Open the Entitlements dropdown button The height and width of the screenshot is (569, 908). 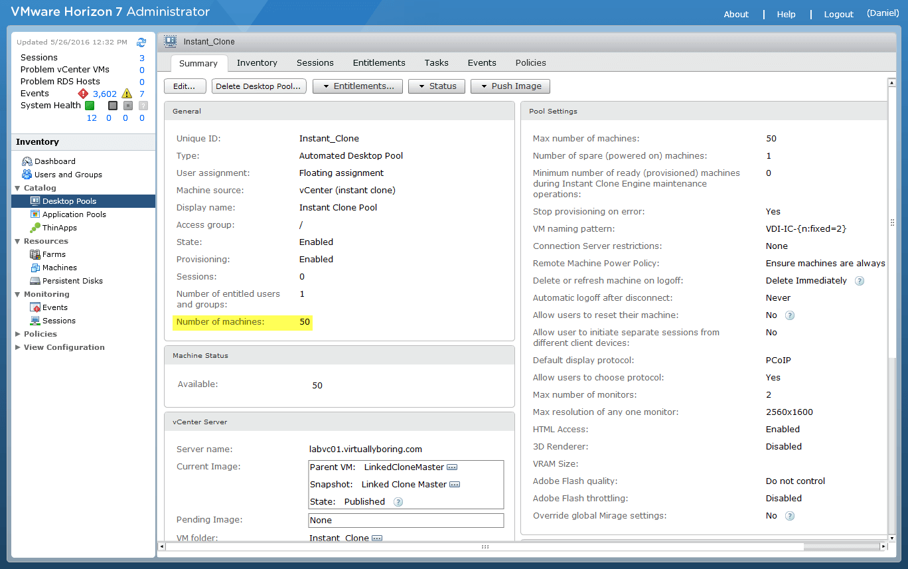click(358, 86)
